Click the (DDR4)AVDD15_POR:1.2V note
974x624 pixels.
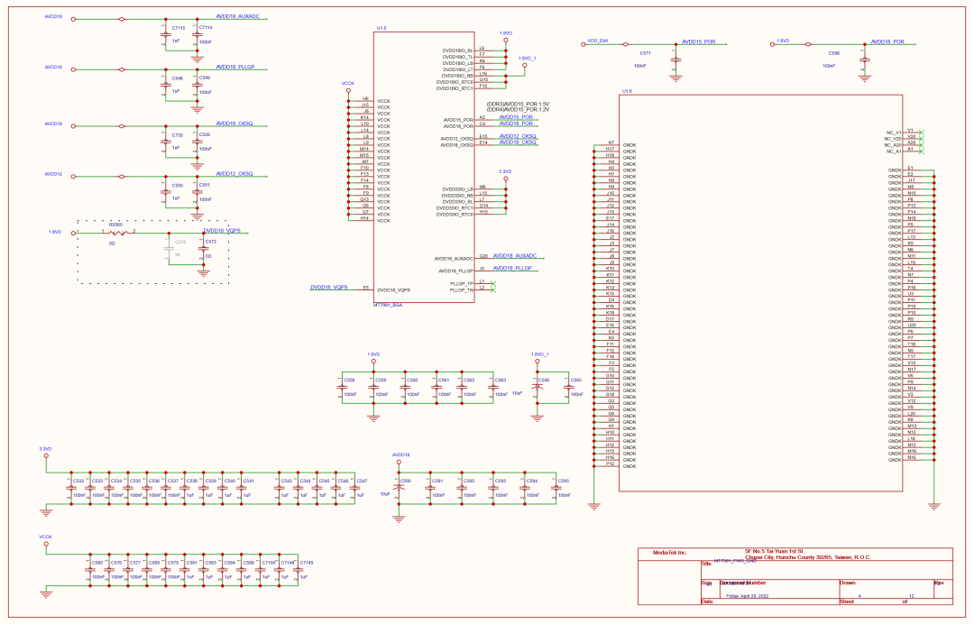coord(518,109)
